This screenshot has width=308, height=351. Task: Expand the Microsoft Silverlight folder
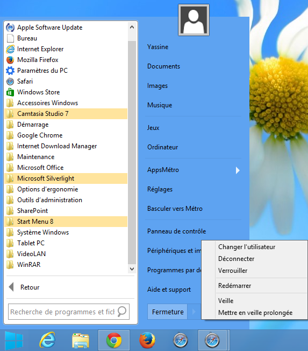click(x=66, y=178)
